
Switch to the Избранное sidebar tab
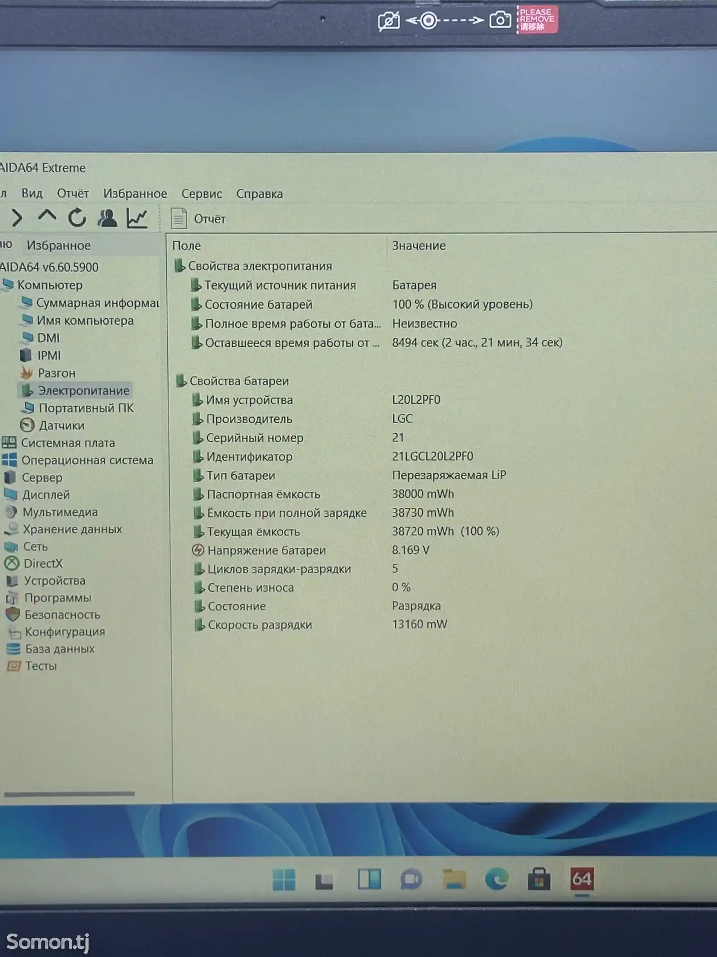point(59,245)
